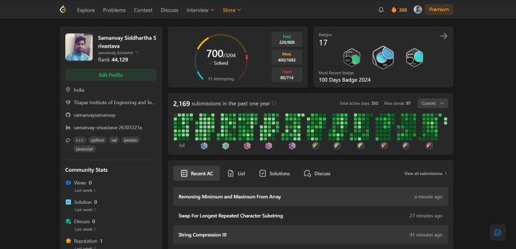
Task: Click the GitHub icon beside samanvaysamanvay
Action: [x=68, y=115]
